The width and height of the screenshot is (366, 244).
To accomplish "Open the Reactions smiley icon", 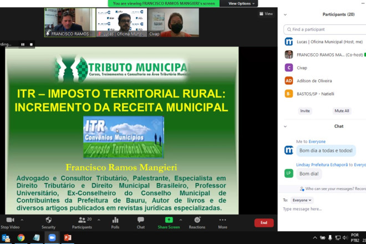I will click(x=197, y=220).
